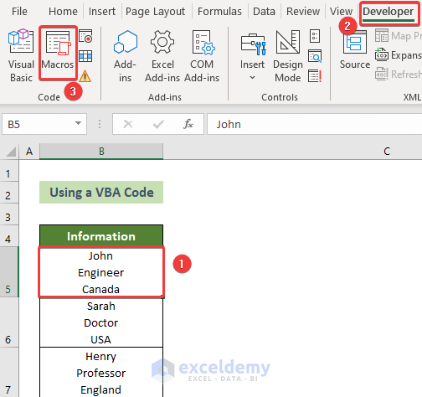The image size is (422, 397).
Task: Select the Developer tab
Action: point(389,12)
